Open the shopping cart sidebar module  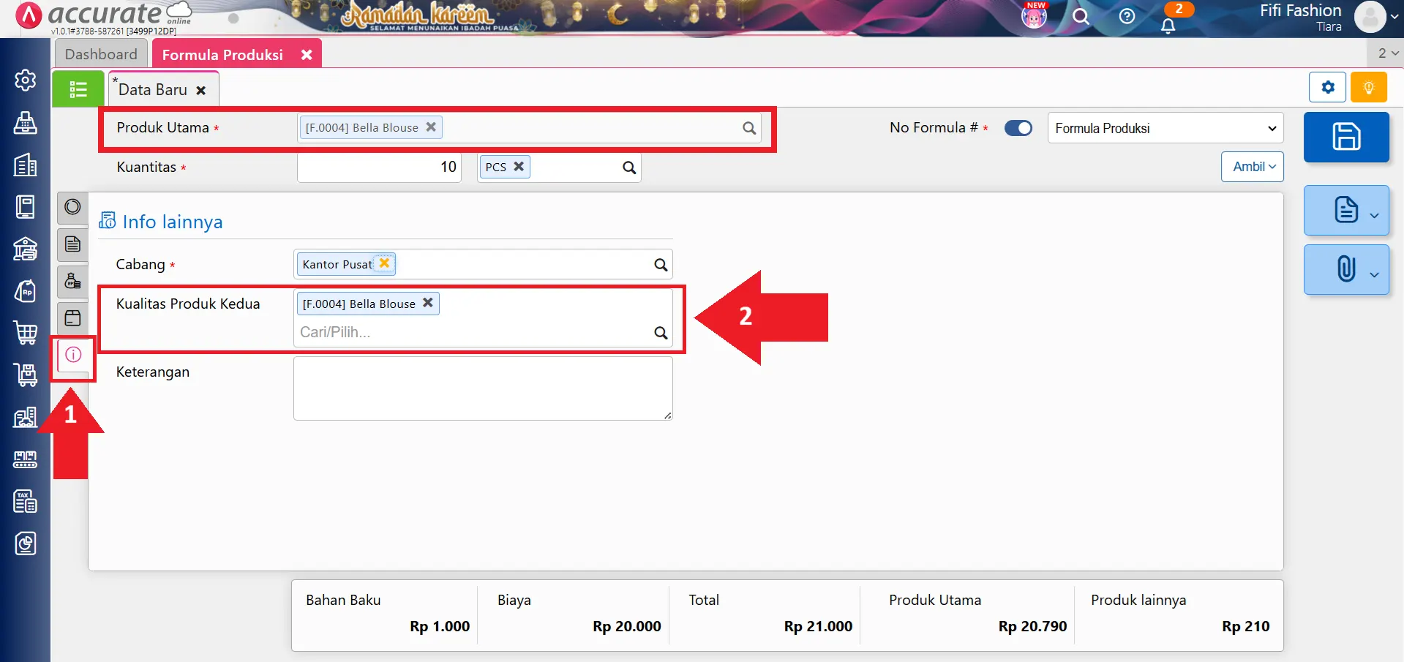click(26, 333)
